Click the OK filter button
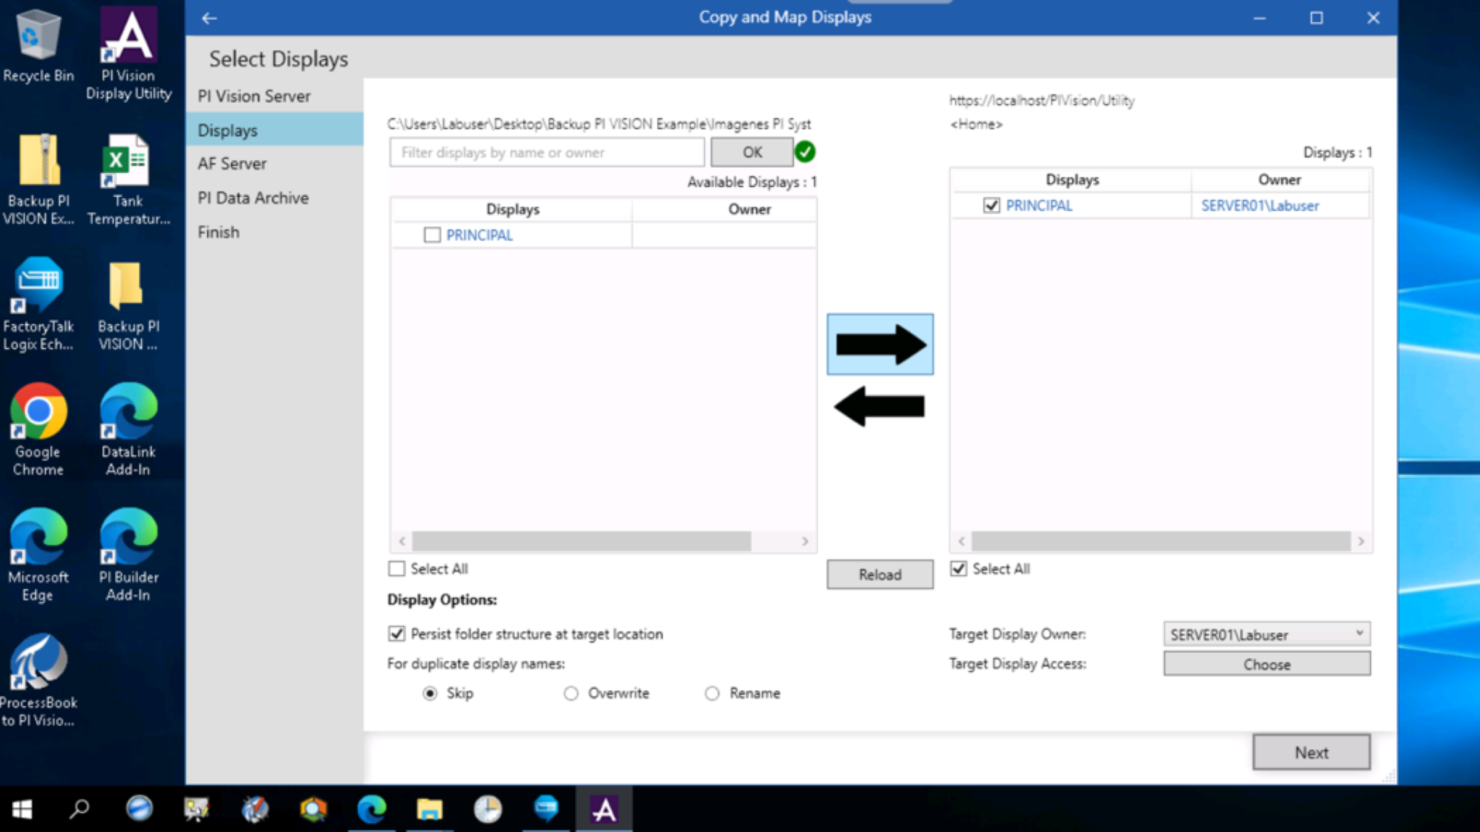This screenshot has height=832, width=1480. pyautogui.click(x=752, y=152)
